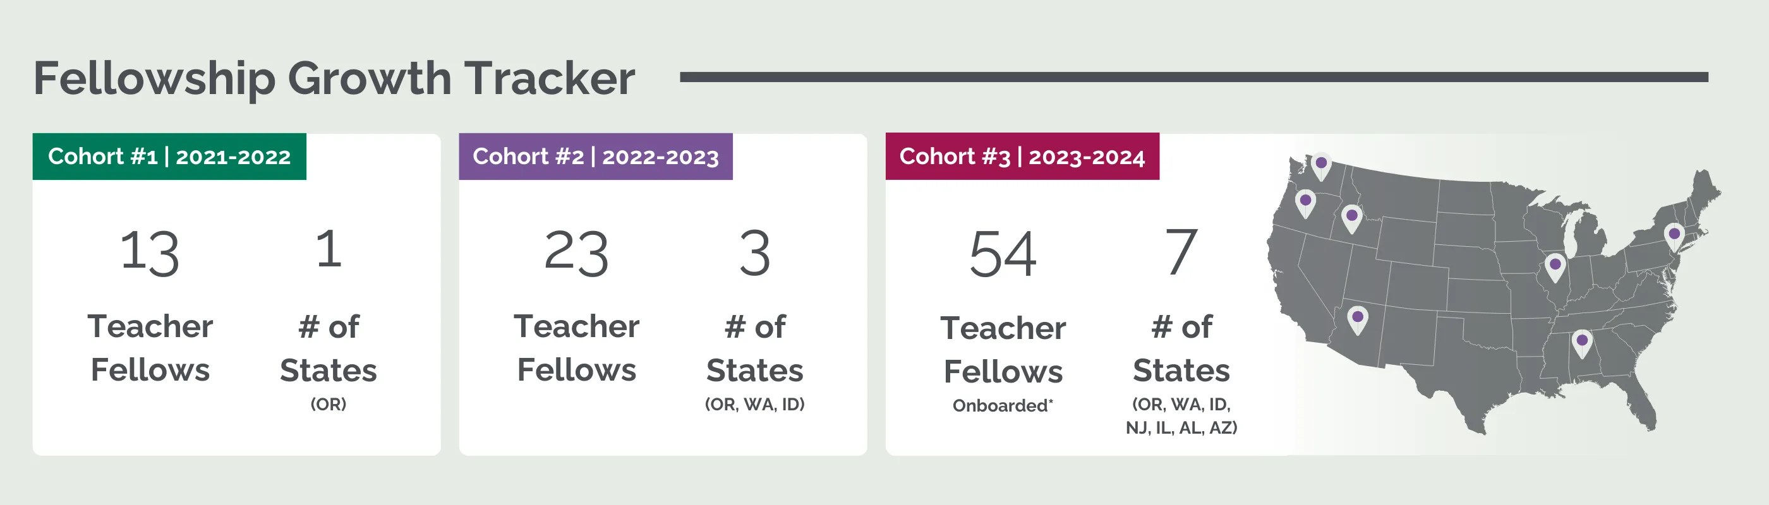This screenshot has width=1769, height=505.
Task: Select the Idaho map pin
Action: [1351, 219]
